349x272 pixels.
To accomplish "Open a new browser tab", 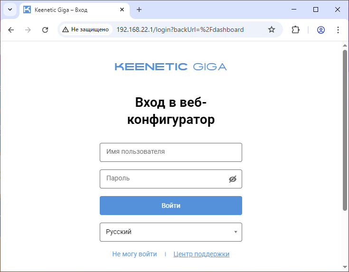I will (139, 9).
